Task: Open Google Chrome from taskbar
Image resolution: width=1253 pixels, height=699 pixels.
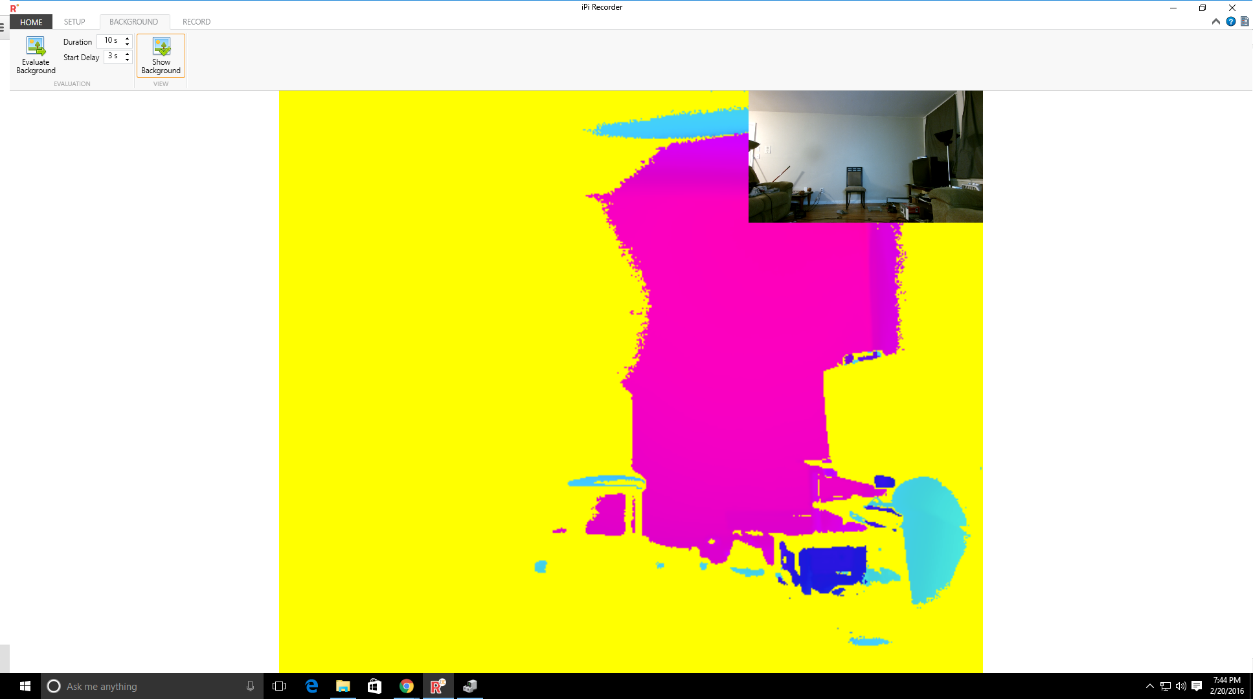Action: pyautogui.click(x=406, y=686)
